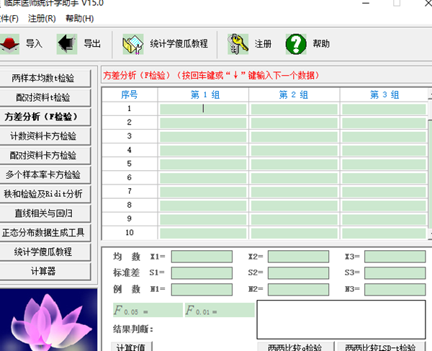Open 统计学傻瓜教程 sidebar button
This screenshot has height=351, width=432.
45,252
